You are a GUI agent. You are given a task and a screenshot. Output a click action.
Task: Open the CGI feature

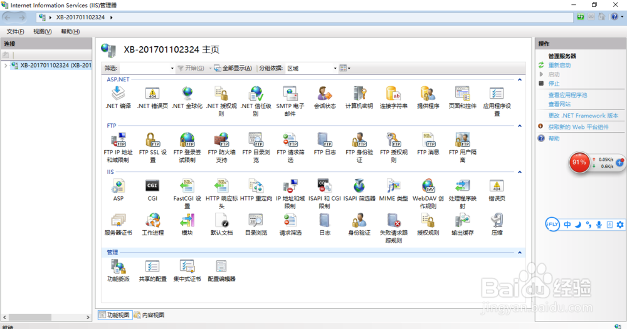pos(152,190)
